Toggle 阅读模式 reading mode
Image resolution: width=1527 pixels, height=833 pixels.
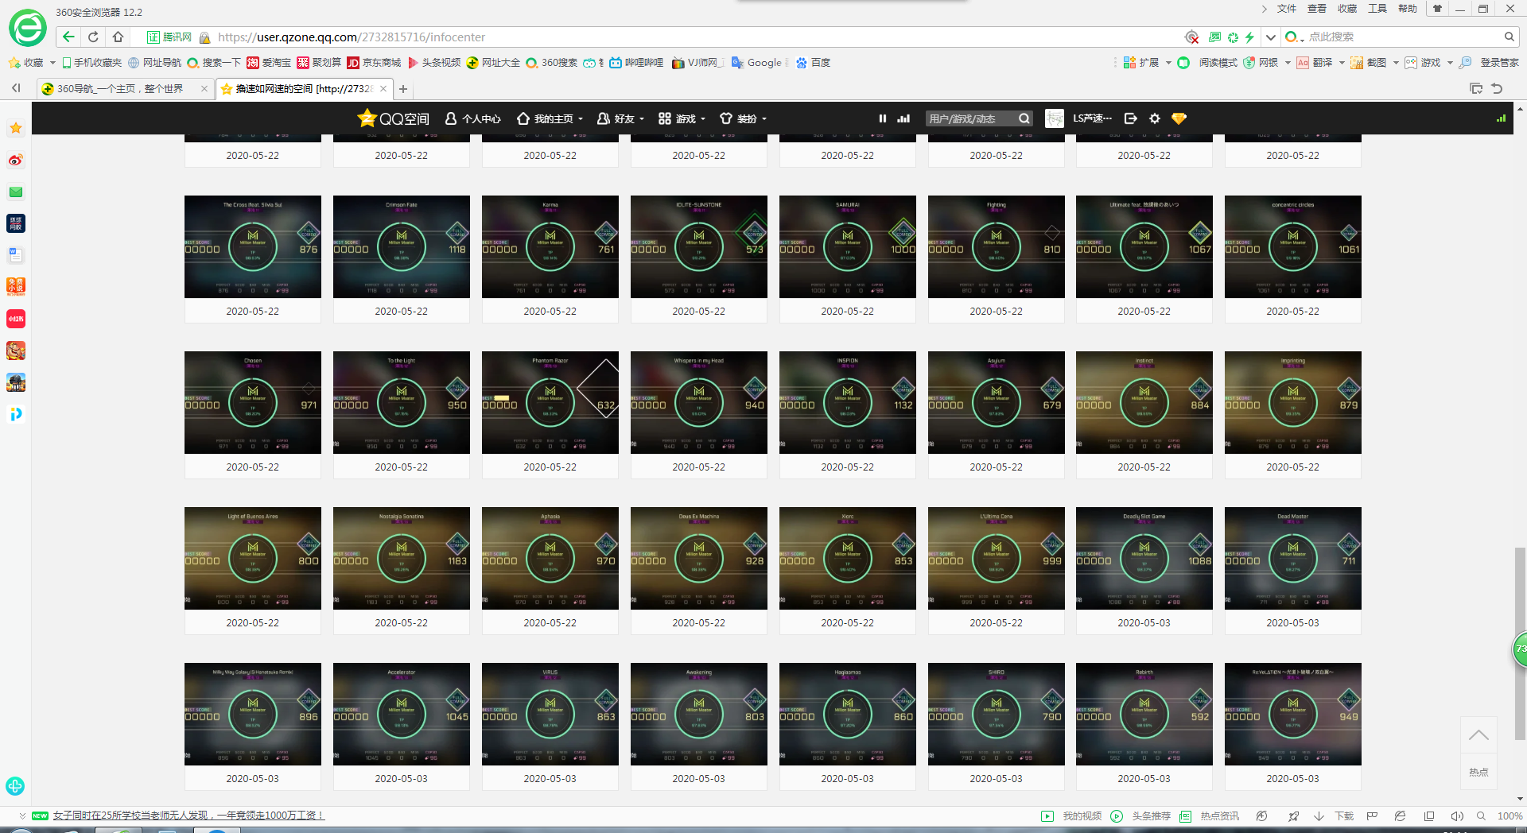pyautogui.click(x=1207, y=63)
